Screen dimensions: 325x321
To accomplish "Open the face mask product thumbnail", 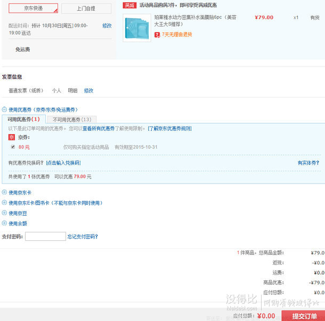I will 137,28.
